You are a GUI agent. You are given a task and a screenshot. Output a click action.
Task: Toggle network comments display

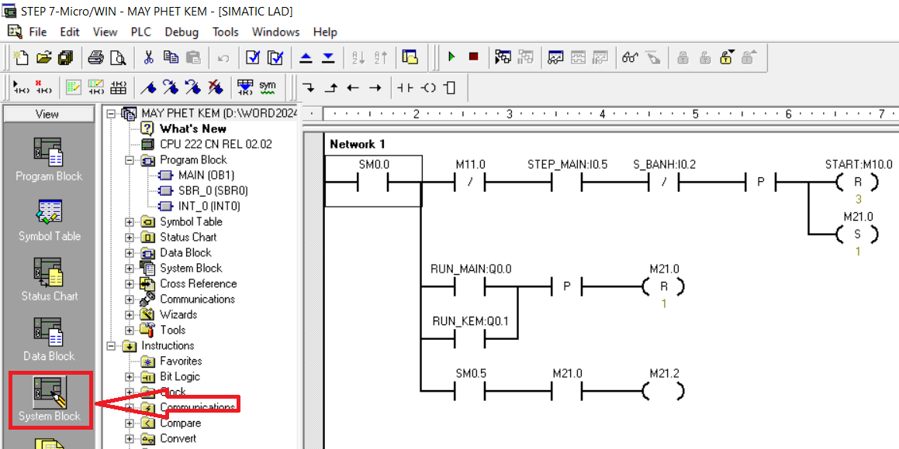95,87
